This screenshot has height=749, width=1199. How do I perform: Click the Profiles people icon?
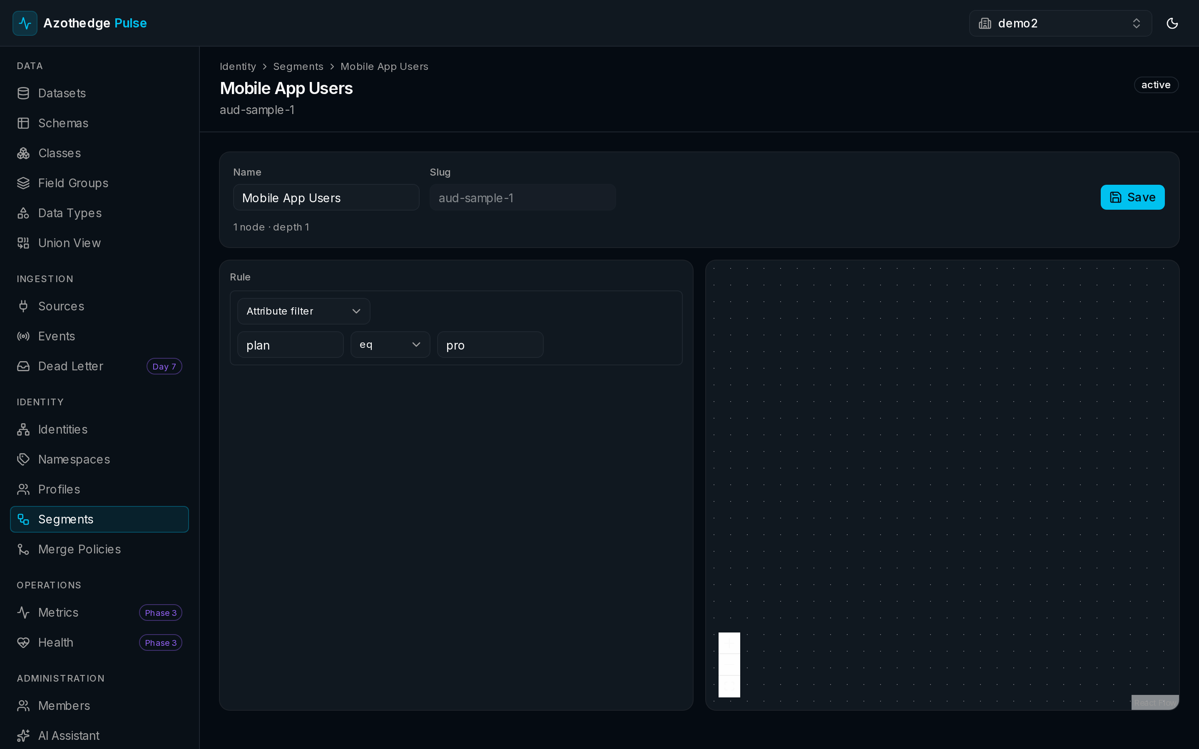(x=23, y=489)
